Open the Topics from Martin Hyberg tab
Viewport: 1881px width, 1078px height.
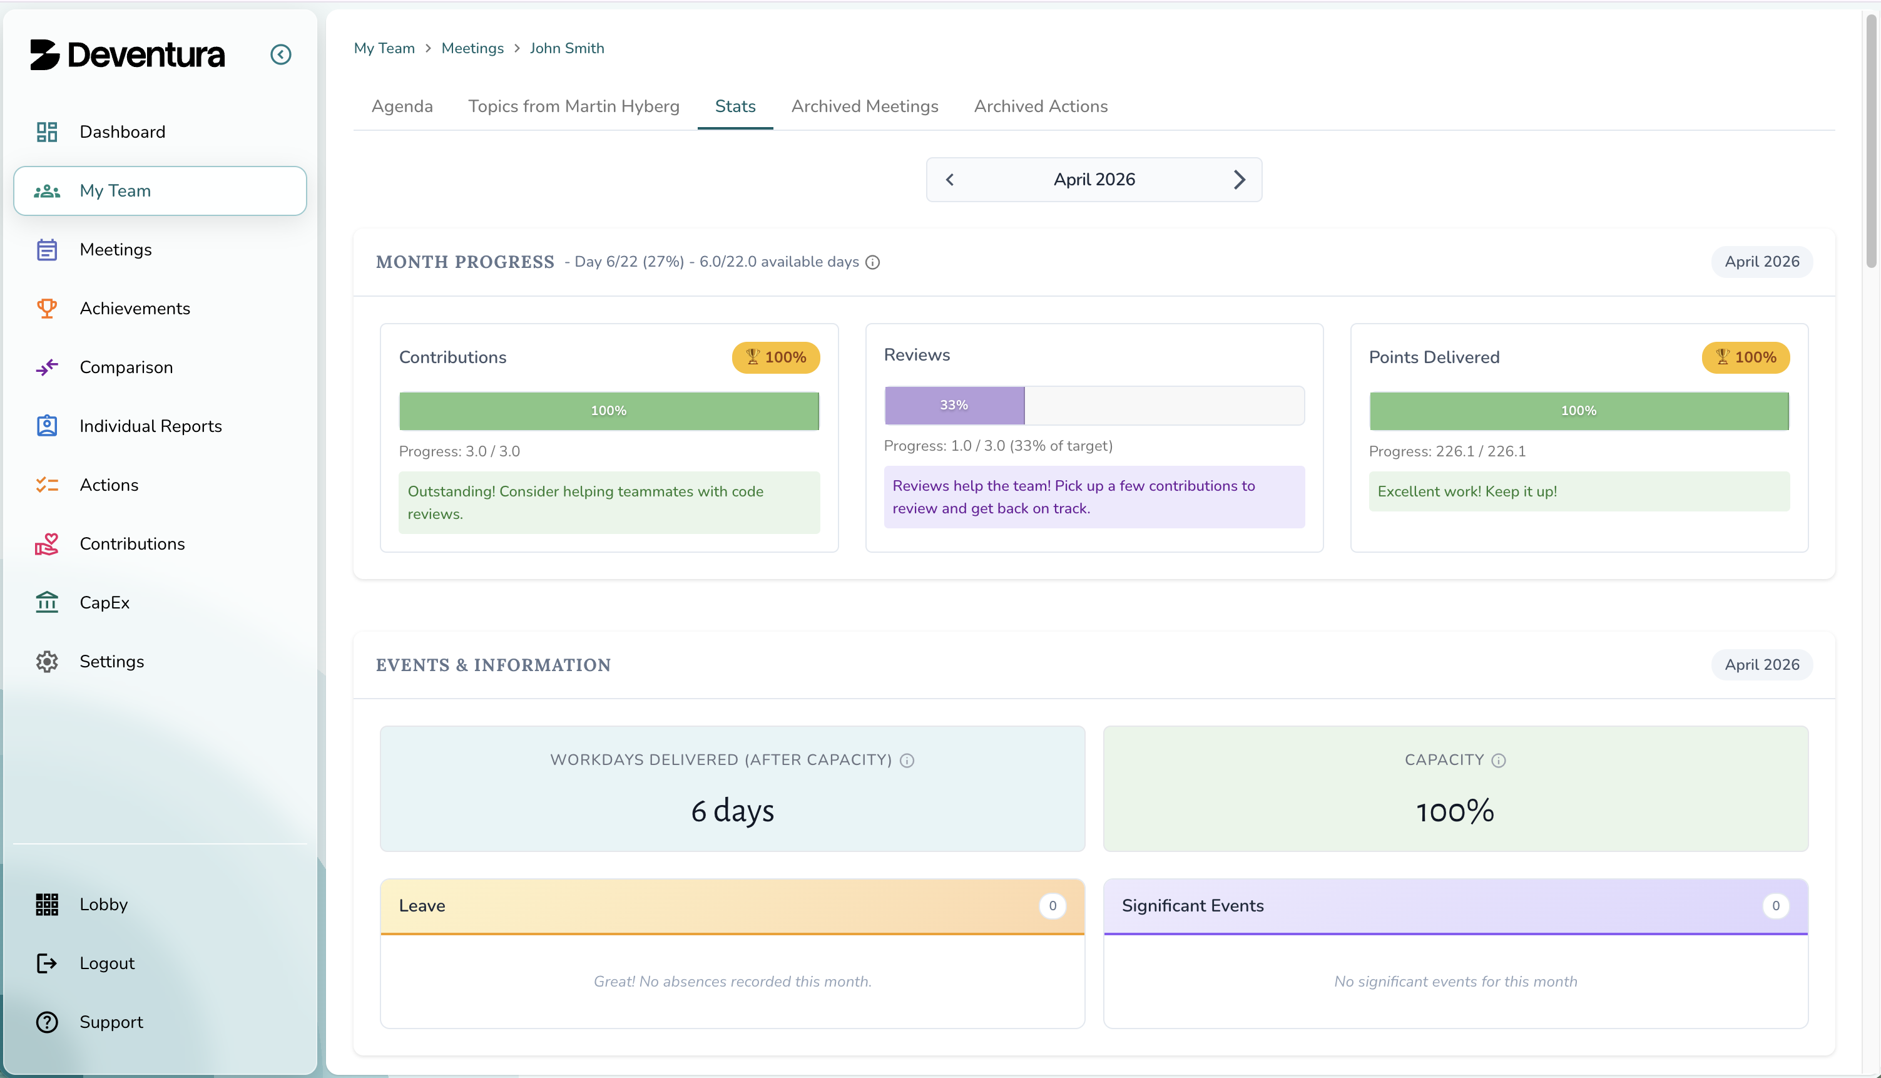(x=573, y=106)
